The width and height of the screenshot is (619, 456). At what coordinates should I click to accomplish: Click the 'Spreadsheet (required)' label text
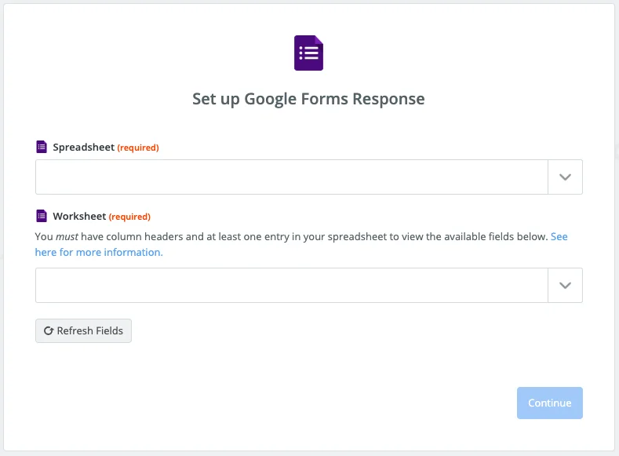pyautogui.click(x=106, y=148)
